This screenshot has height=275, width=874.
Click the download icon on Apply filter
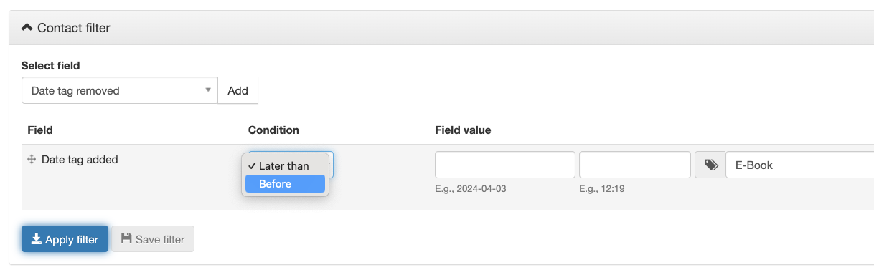click(x=37, y=239)
